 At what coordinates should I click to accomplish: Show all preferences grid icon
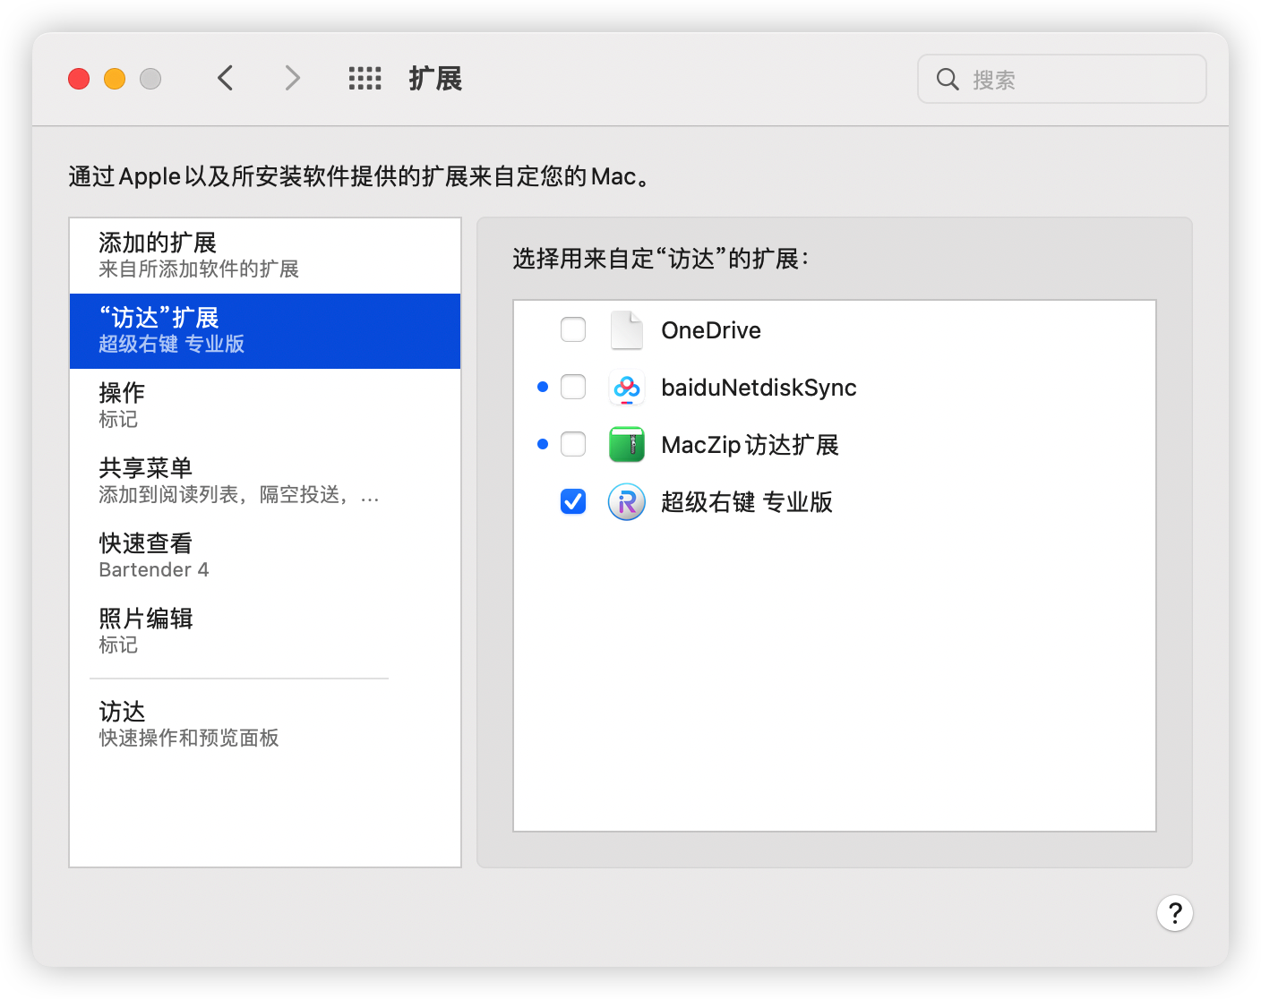(365, 79)
